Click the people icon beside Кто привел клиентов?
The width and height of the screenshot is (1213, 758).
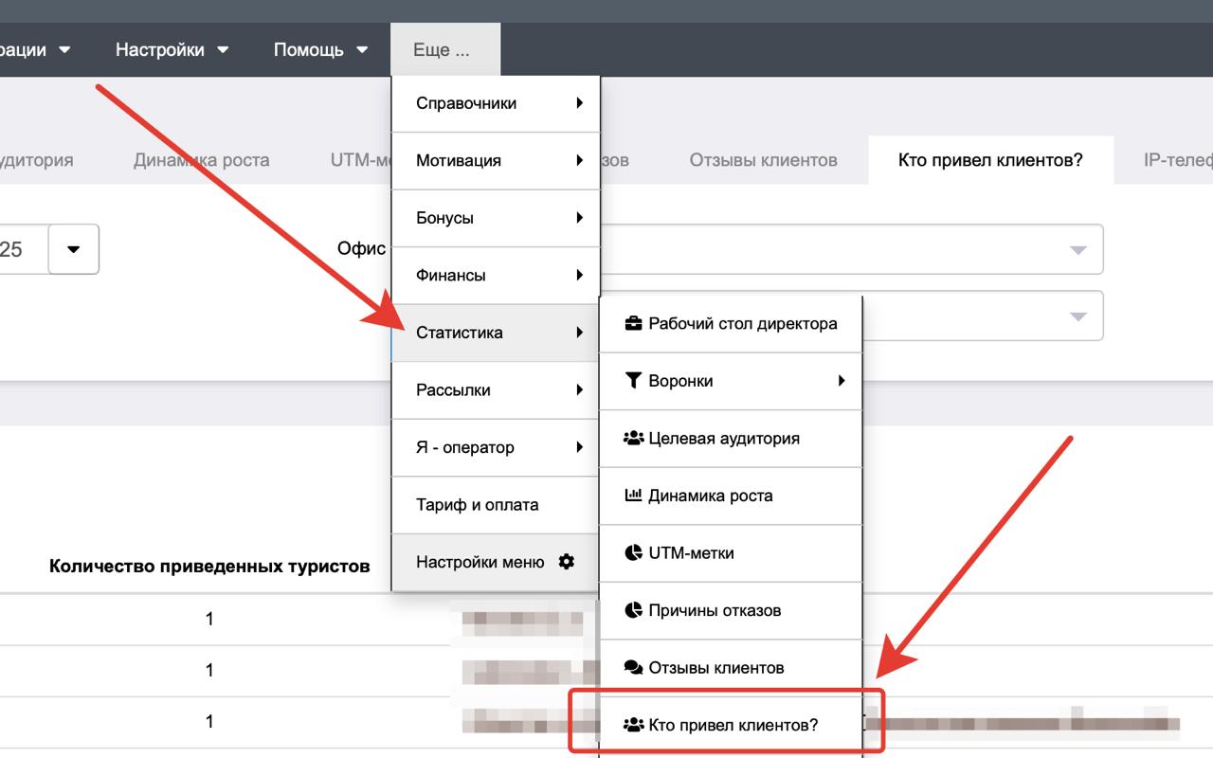633,726
